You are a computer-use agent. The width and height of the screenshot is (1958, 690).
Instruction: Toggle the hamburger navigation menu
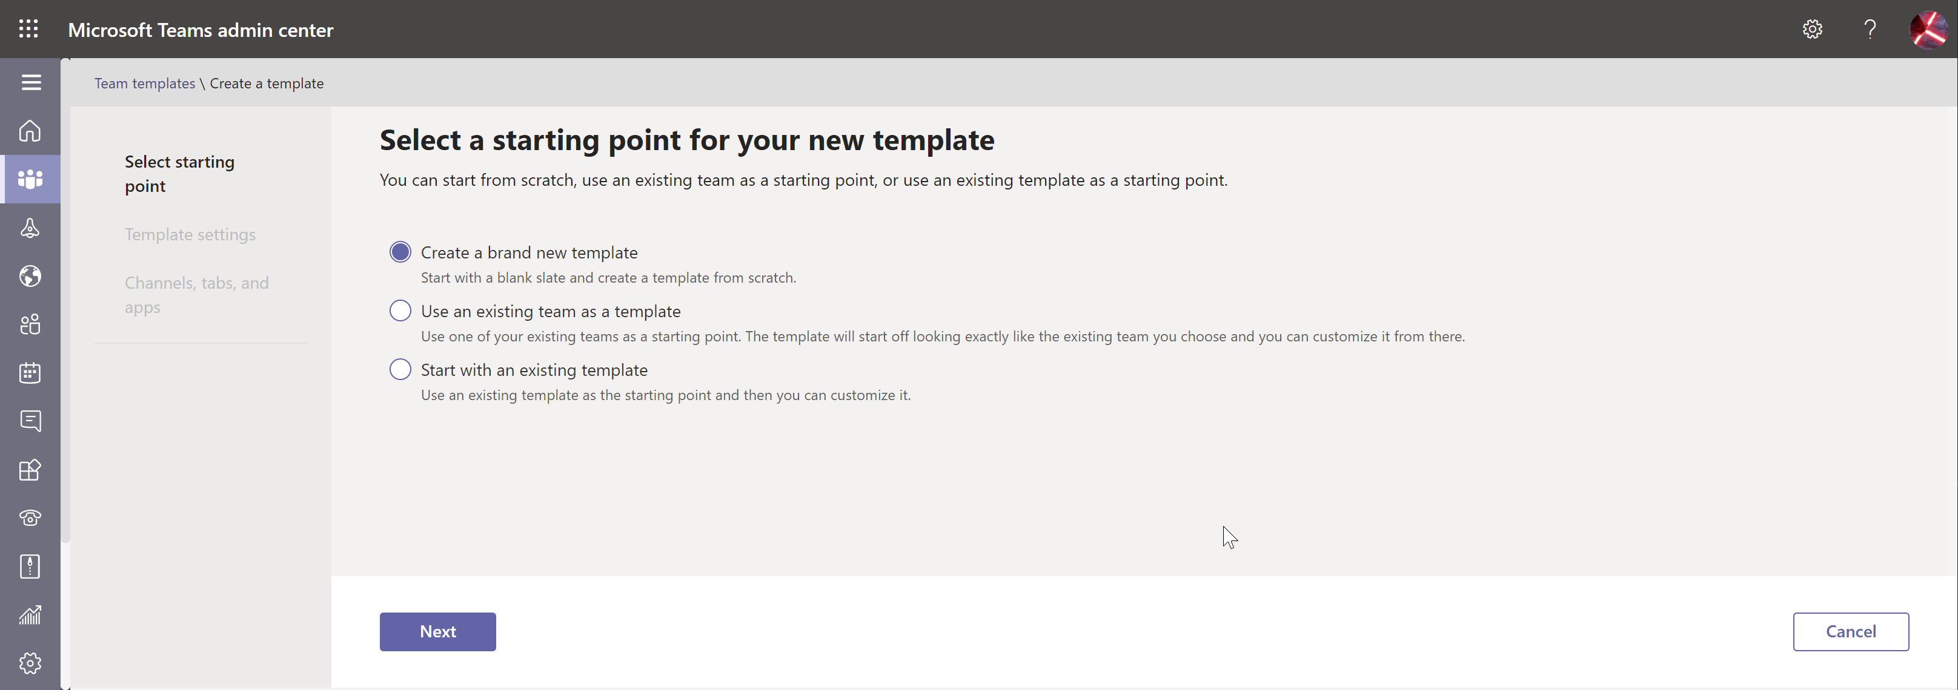pyautogui.click(x=31, y=82)
